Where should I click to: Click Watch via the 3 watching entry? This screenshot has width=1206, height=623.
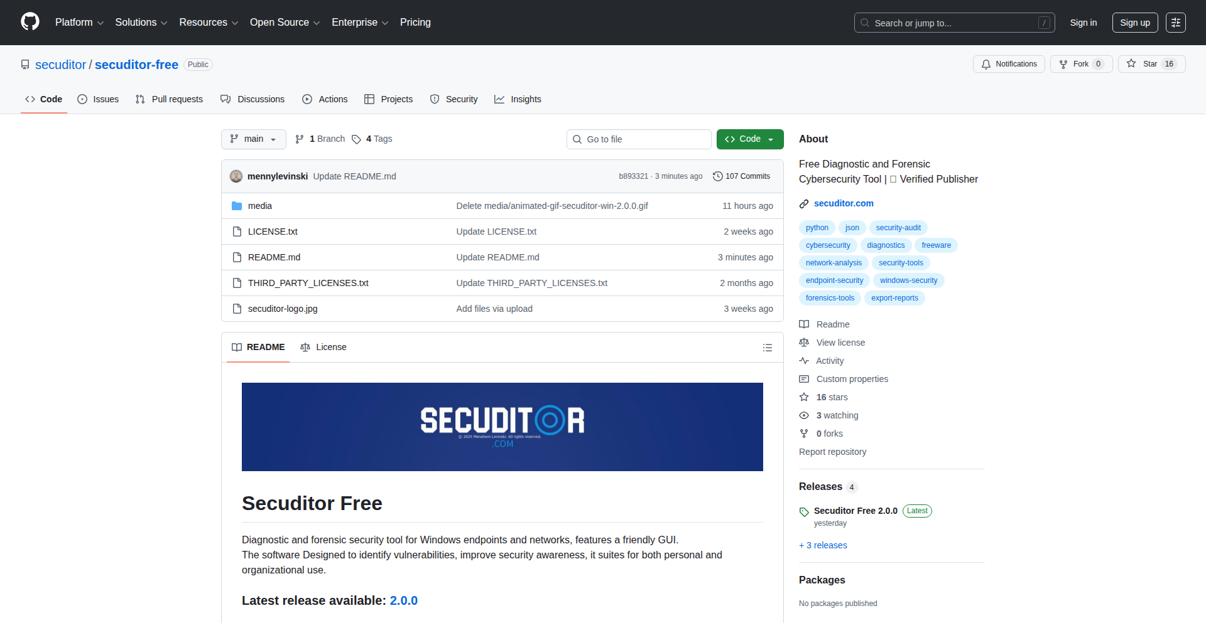coord(837,415)
